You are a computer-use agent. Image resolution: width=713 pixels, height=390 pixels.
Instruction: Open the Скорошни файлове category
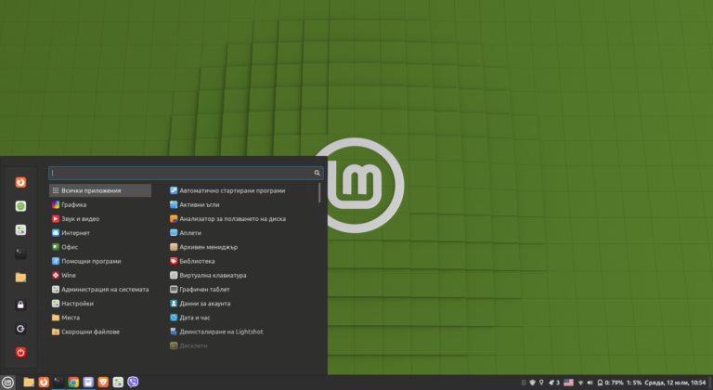pos(100,331)
